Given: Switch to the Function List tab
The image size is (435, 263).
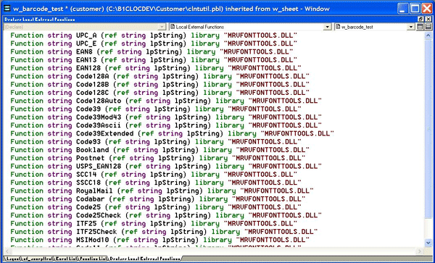Looking at the screenshot, I should (93, 259).
